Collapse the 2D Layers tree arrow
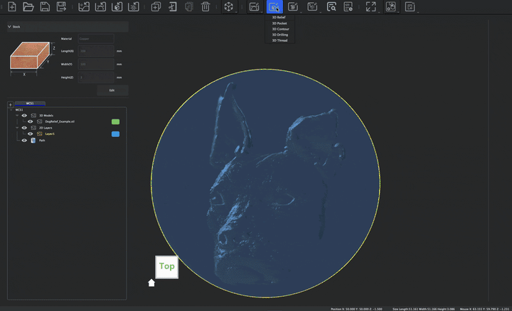The image size is (512, 311). click(x=17, y=128)
